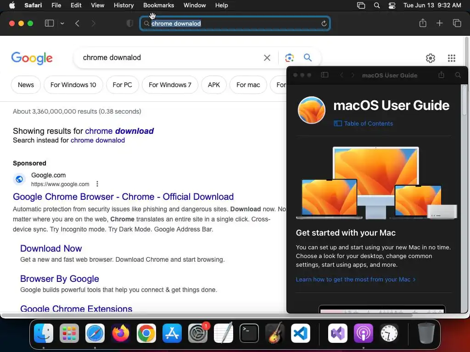Open Finder from the Dock
Viewport: 470px width, 352px height.
44,333
